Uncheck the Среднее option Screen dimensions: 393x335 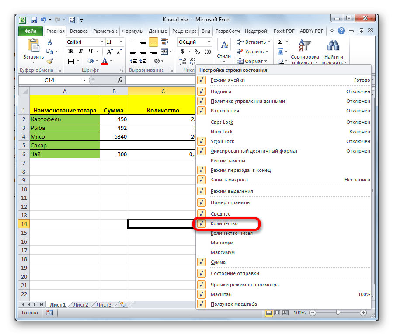202,213
